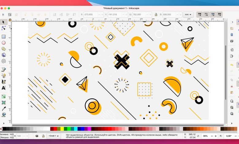Select the Color picker dropper tool
This screenshot has height=144, width=239.
tap(4, 108)
